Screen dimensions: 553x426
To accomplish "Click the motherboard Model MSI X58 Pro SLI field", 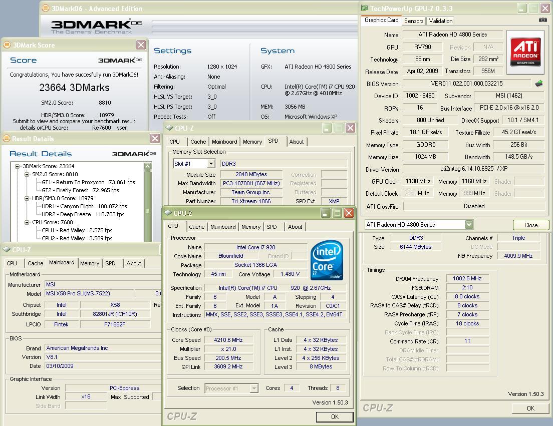I will tap(90, 293).
